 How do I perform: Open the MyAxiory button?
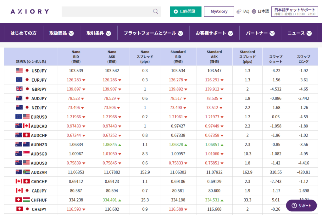click(x=219, y=12)
